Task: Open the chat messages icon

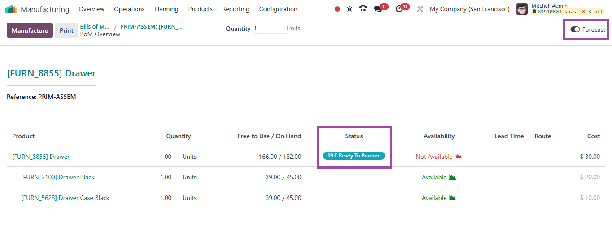Action: pos(378,9)
